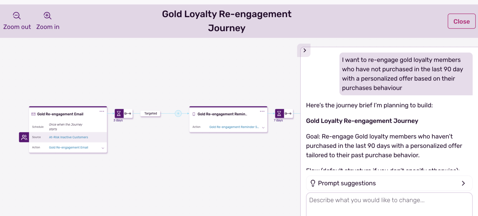Click the audience people icon beside Source
The height and width of the screenshot is (216, 478).
tap(24, 137)
